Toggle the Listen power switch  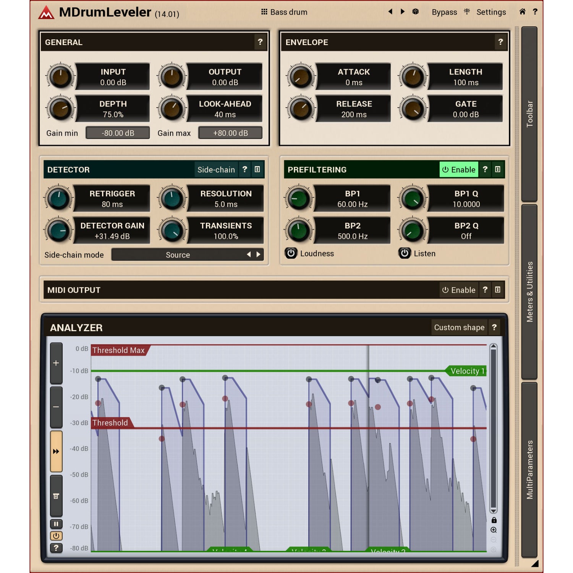click(405, 253)
